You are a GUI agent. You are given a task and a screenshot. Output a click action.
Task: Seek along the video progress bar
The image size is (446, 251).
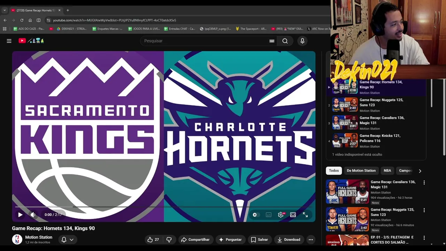[x=164, y=207]
